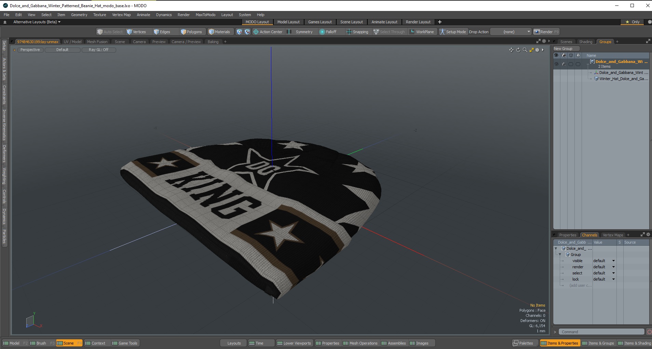This screenshot has width=652, height=349.
Task: Open Perspective view type dropdown
Action: [x=30, y=50]
